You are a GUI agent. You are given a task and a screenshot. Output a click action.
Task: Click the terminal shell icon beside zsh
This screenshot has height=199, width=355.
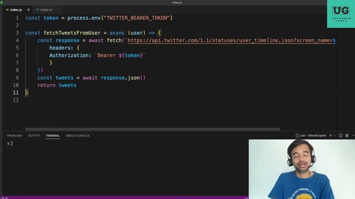pyautogui.click(x=297, y=135)
